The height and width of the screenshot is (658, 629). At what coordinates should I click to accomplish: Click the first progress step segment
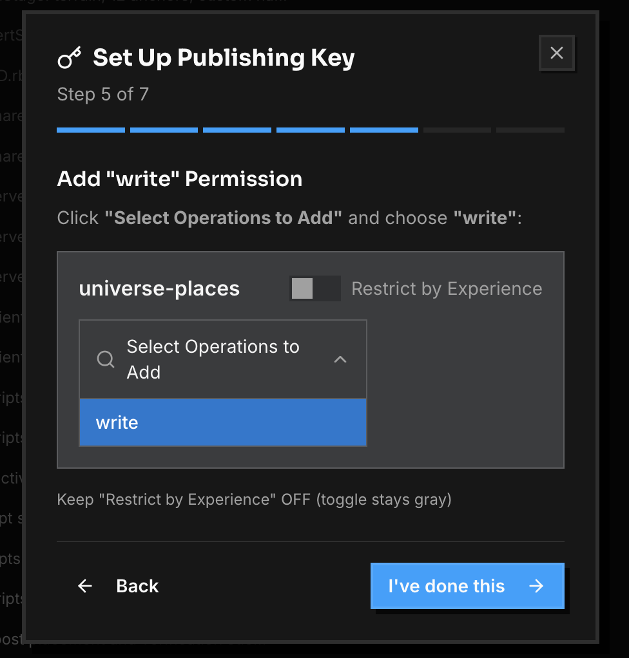point(91,130)
